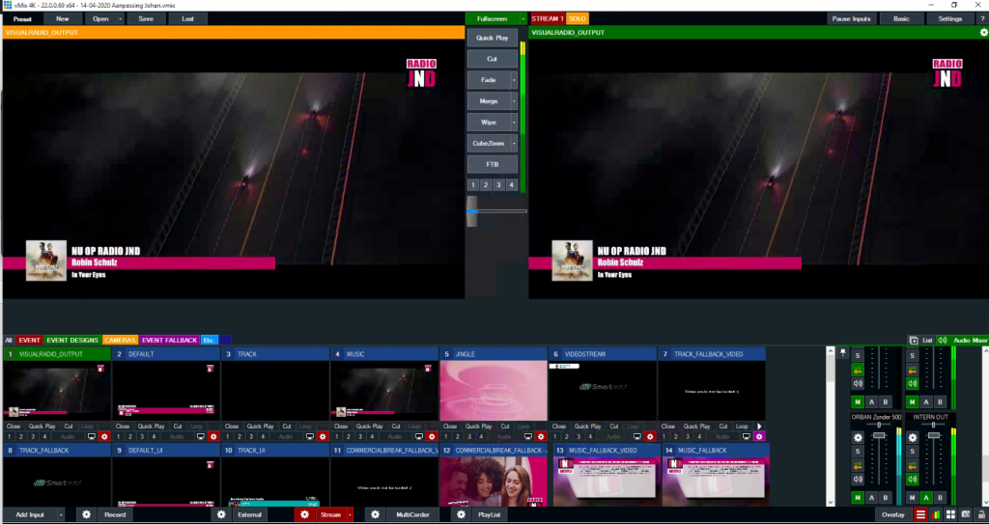Click INTERN OUT volume fader
Image resolution: width=989 pixels, height=524 pixels.
tap(934, 436)
